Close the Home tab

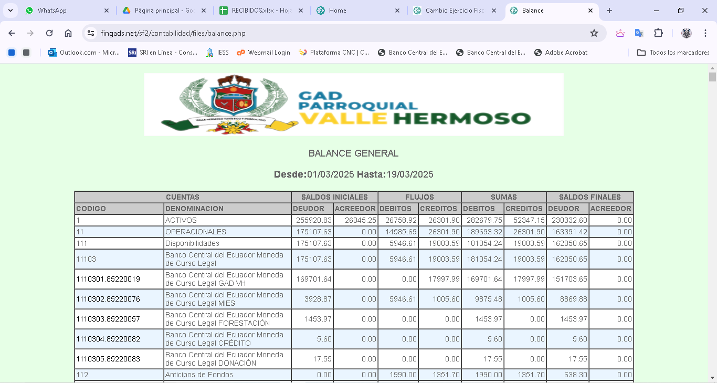point(397,11)
